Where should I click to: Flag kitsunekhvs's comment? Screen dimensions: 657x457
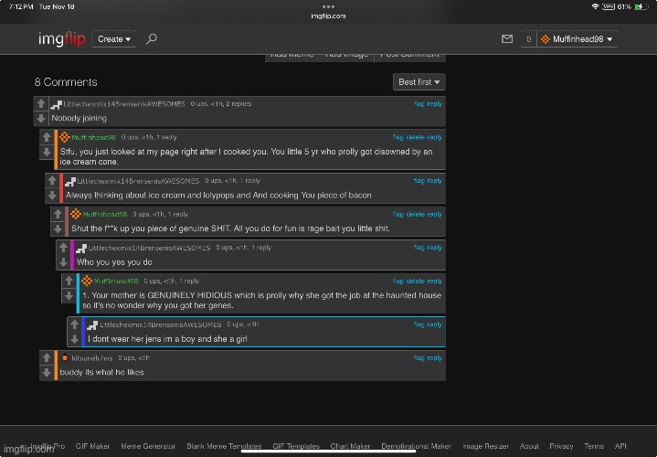coord(419,357)
